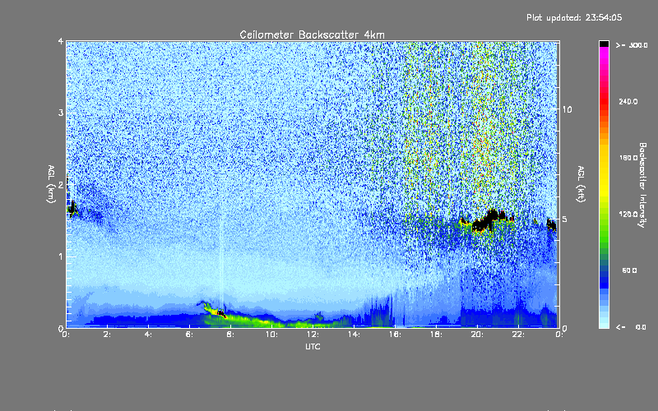
Task: Click the '>= 300.0' colorbar value
Action: point(631,45)
